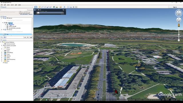Screen dimensions: 183x103
Task: Click the Get Directions link
Action: pos(24,14)
